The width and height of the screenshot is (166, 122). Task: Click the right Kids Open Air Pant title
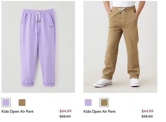pyautogui.click(x=100, y=111)
